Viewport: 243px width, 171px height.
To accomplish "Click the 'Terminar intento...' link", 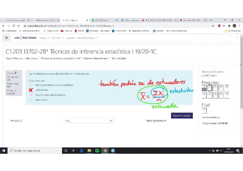I will 211,117.
